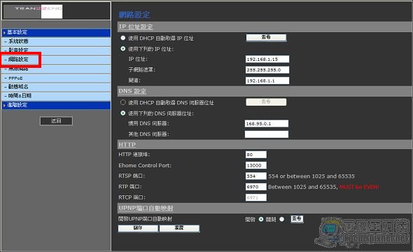This screenshot has height=252, width=413.
Task: Select UPNP 關閉 radio button
Action: point(282,219)
